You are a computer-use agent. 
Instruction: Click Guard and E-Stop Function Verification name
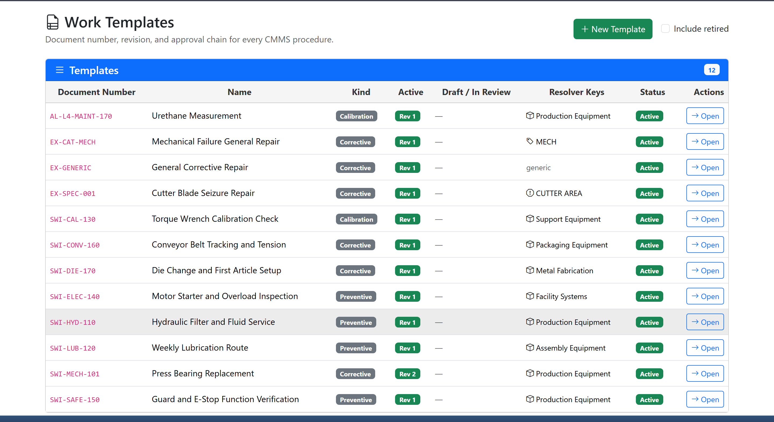click(225, 399)
